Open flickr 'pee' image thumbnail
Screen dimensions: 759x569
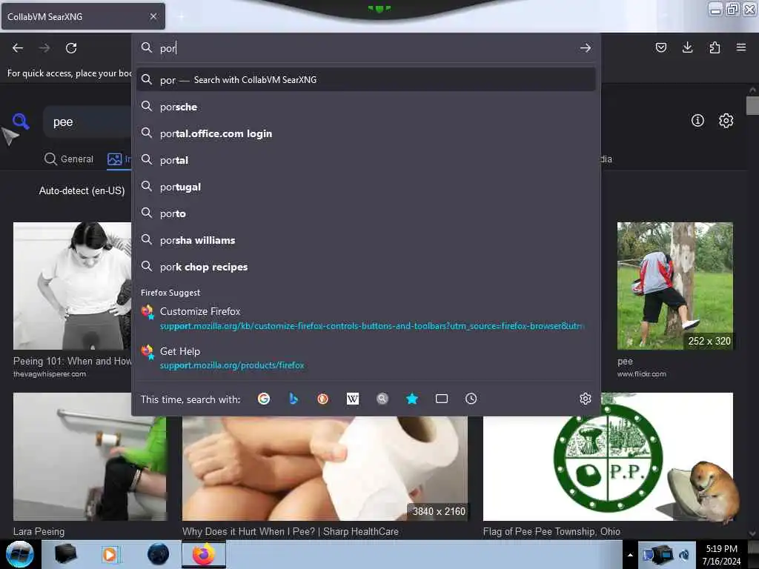(675, 285)
